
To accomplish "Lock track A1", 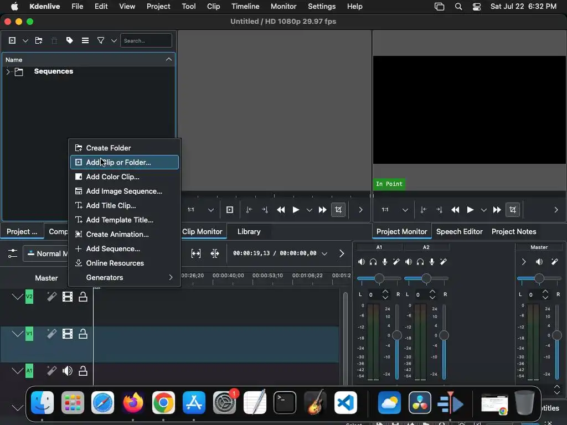I will pos(83,371).
